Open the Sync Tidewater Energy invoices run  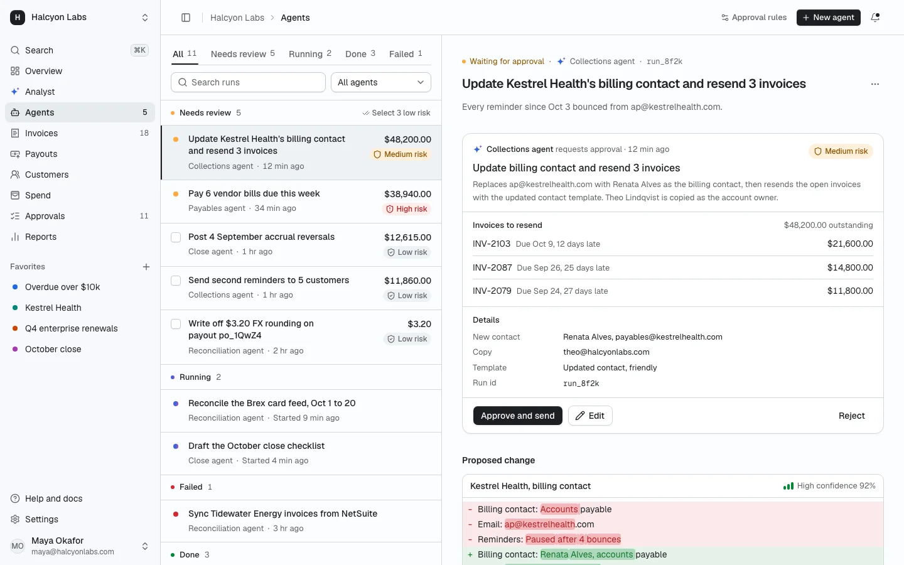pyautogui.click(x=301, y=521)
